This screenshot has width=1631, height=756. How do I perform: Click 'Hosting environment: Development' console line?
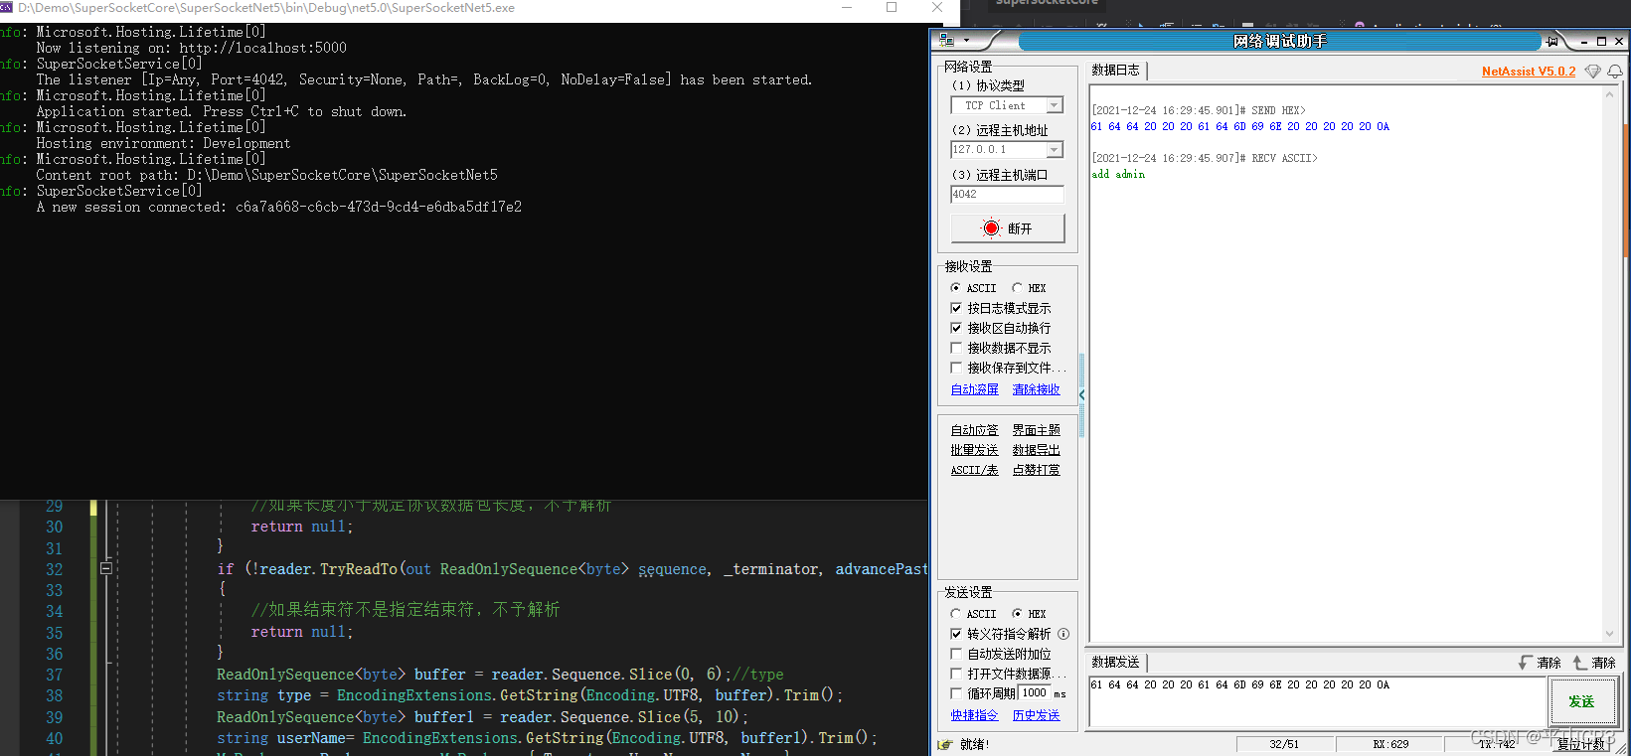[163, 143]
